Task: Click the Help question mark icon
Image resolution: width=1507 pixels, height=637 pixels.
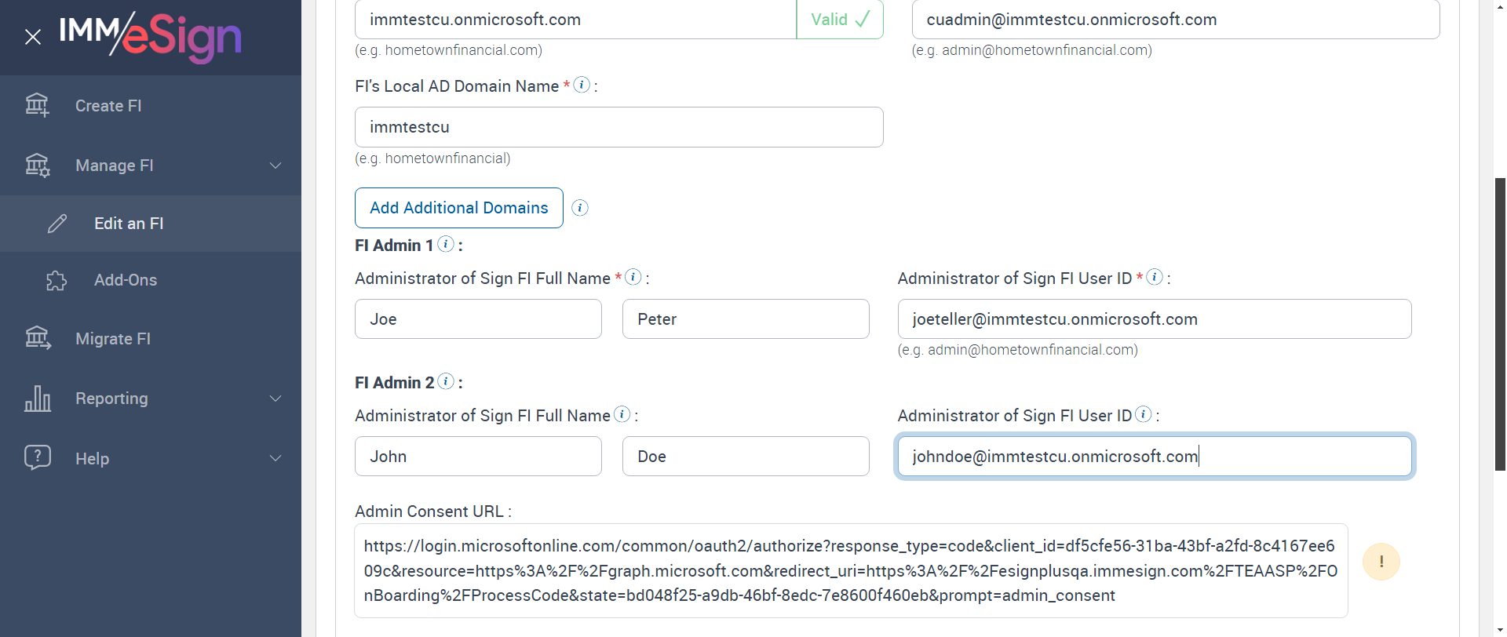Action: click(x=37, y=457)
